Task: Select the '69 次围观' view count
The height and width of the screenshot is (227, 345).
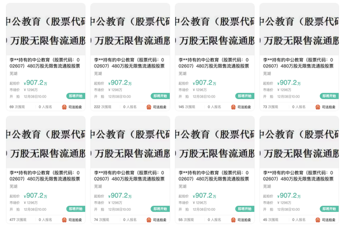Action: point(17,107)
